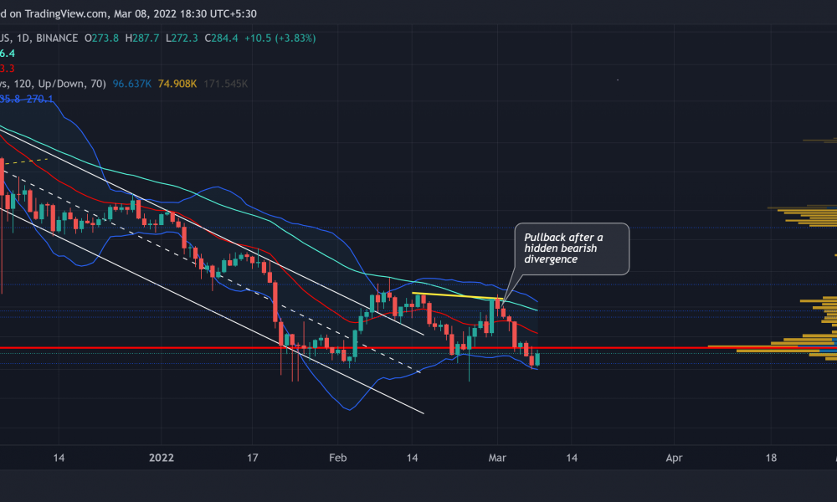The width and height of the screenshot is (837, 502).
Task: Click the volume indicator value 96.637K
Action: pos(132,84)
